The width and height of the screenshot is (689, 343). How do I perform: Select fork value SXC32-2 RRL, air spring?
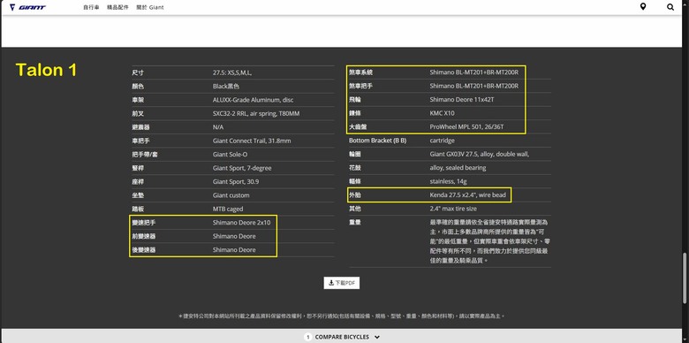[x=256, y=113]
